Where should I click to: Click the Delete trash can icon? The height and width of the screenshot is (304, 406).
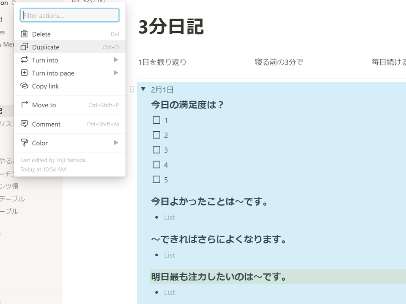tap(25, 34)
